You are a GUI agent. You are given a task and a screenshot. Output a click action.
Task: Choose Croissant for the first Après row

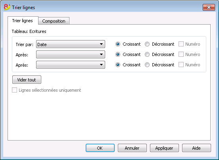point(118,54)
